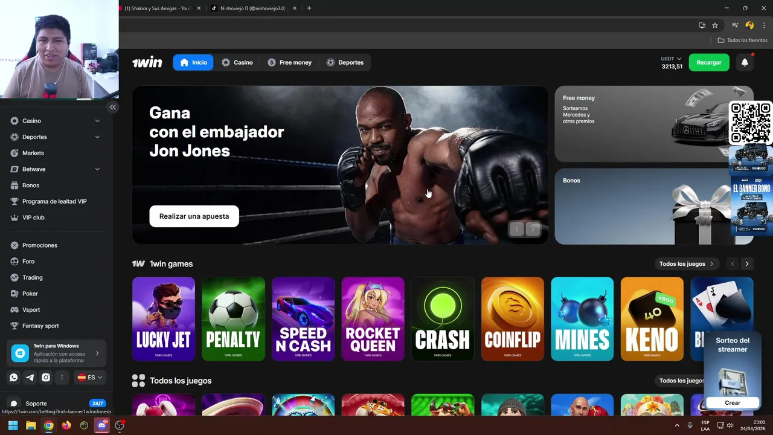Open the media control icon in Chrome
The width and height of the screenshot is (773, 435).
tap(735, 25)
